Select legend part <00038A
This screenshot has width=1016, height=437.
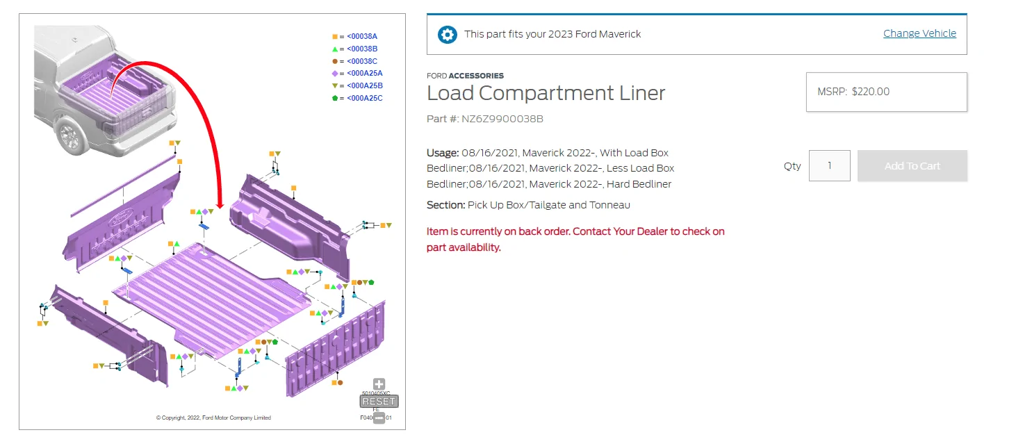[x=362, y=36]
